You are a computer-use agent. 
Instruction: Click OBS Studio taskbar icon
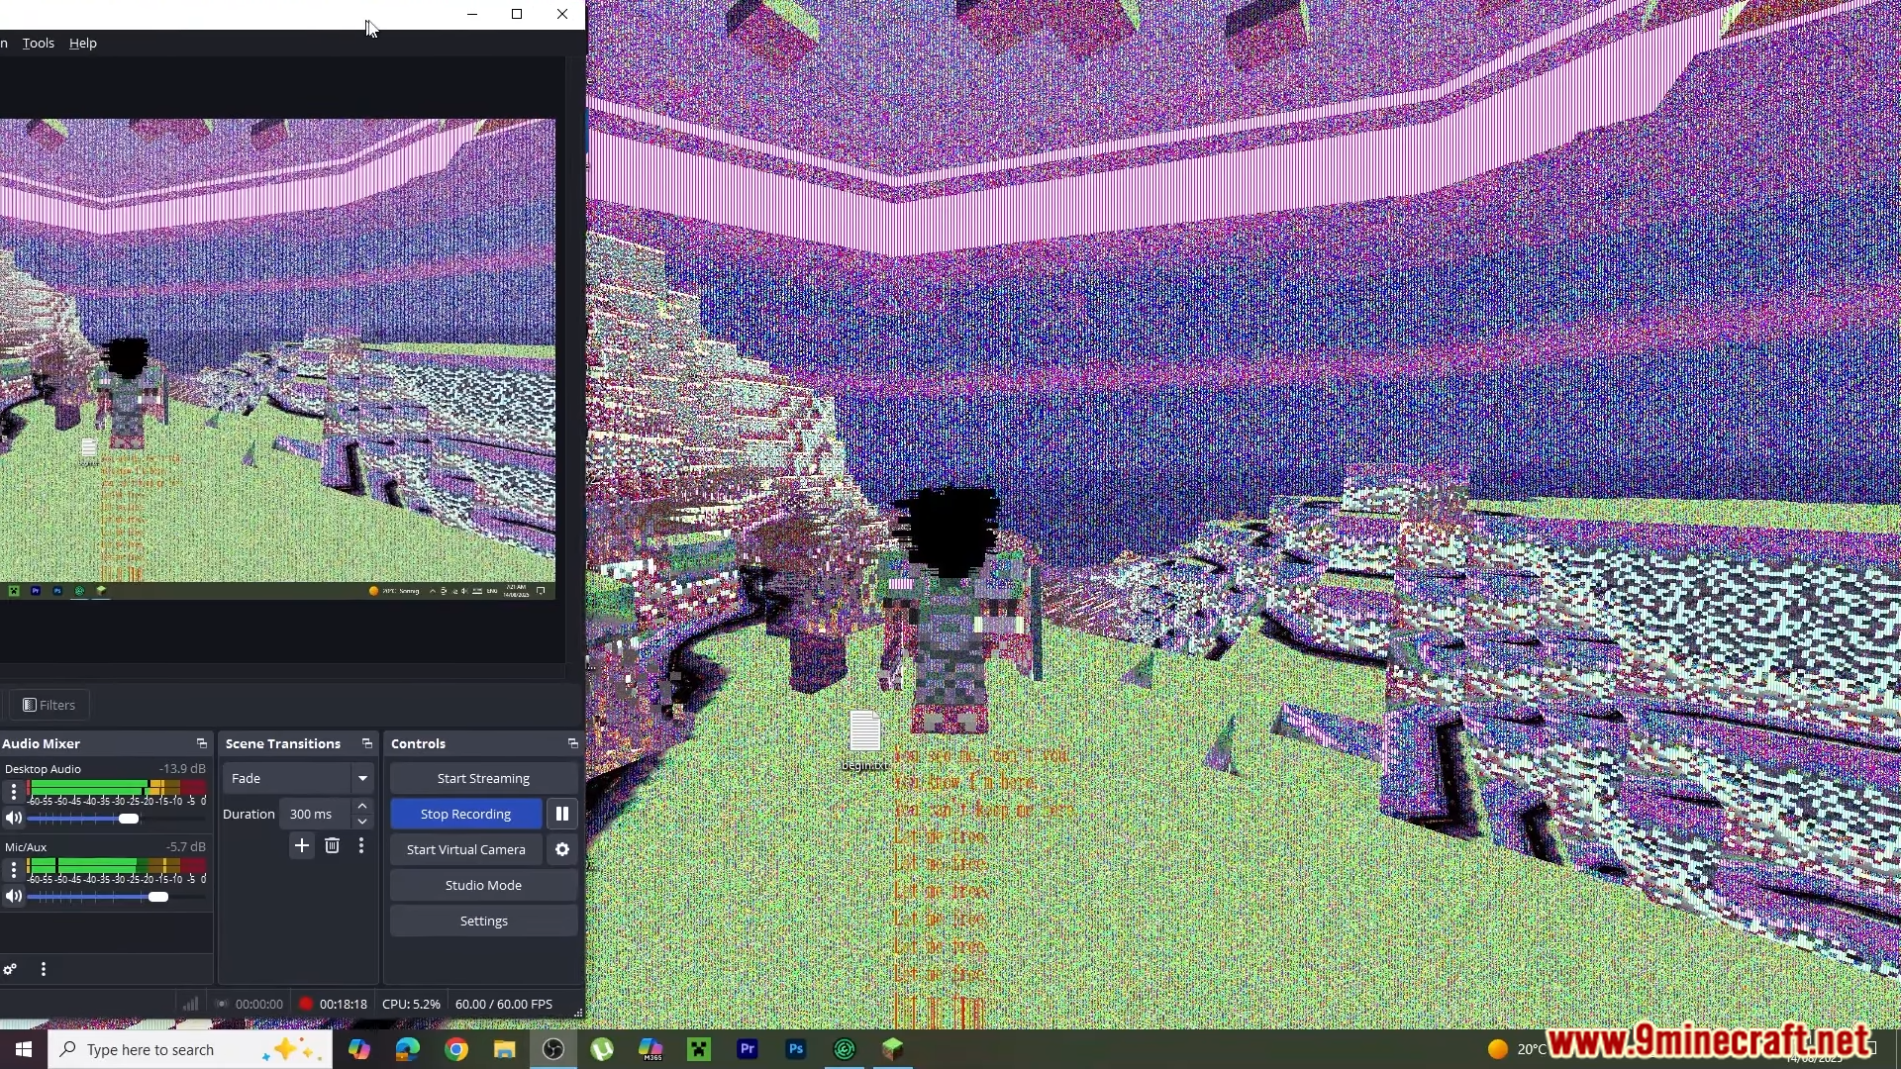click(x=553, y=1049)
